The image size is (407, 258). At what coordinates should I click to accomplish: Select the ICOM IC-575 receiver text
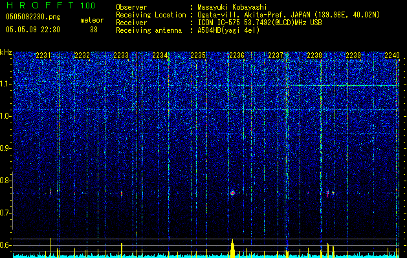pyautogui.click(x=259, y=23)
